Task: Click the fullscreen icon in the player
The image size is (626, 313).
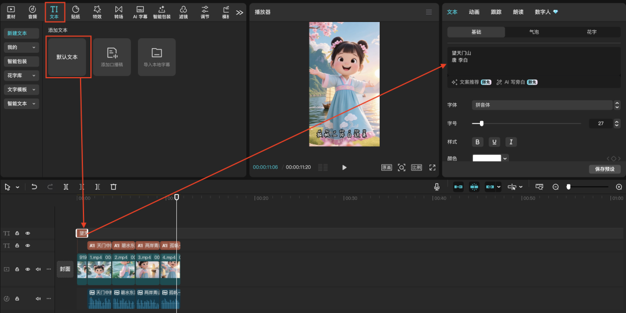Action: coord(432,168)
